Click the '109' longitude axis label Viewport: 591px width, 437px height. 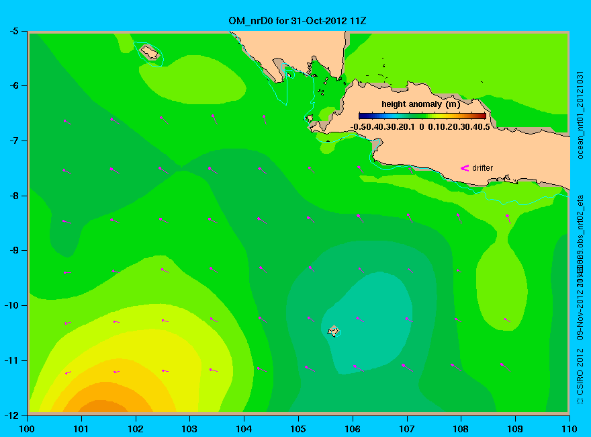coord(515,429)
